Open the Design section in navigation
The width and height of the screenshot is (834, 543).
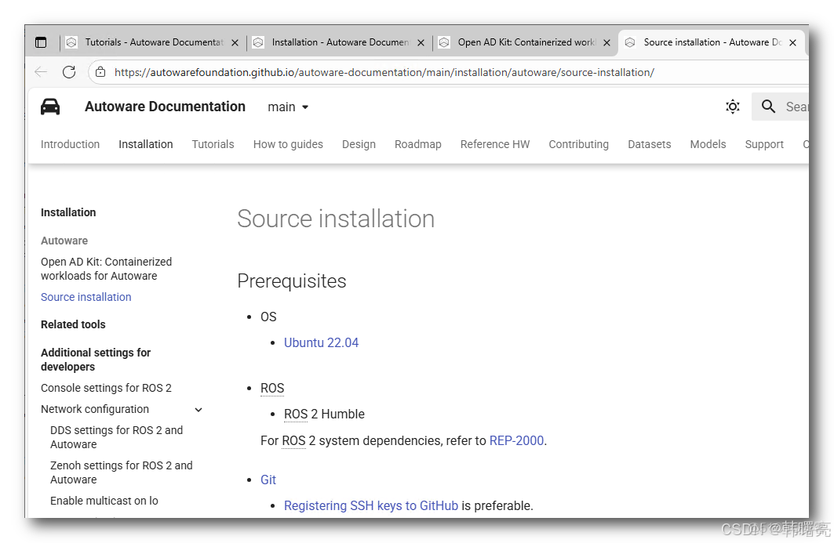click(x=359, y=144)
